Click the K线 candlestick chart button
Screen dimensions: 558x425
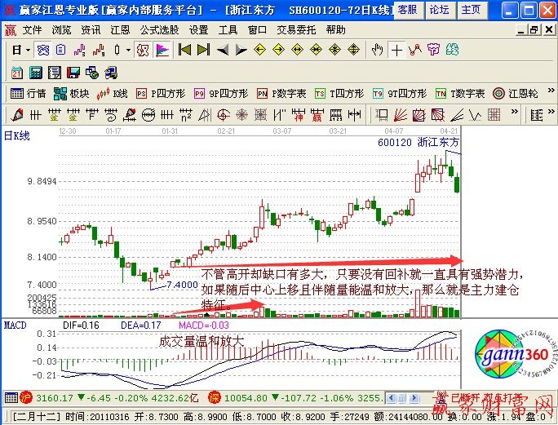113,93
